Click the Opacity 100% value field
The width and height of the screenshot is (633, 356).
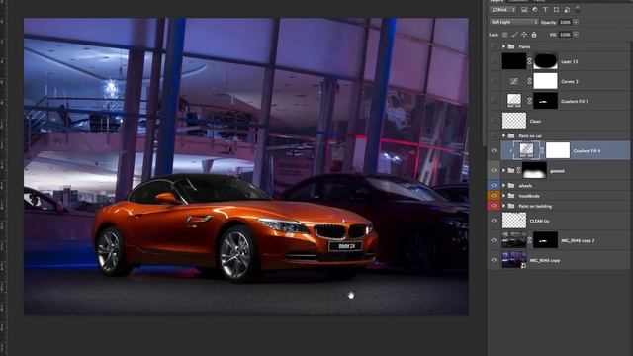point(565,22)
